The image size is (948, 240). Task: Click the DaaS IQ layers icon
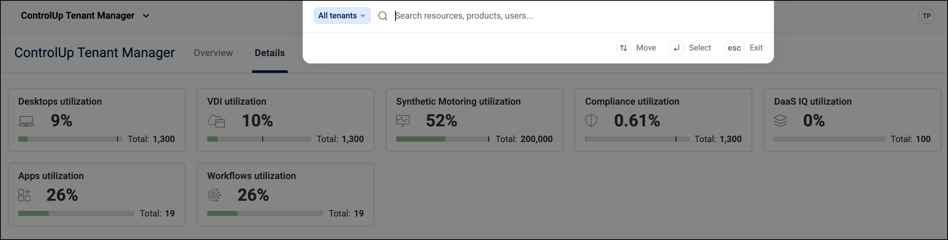pos(780,121)
